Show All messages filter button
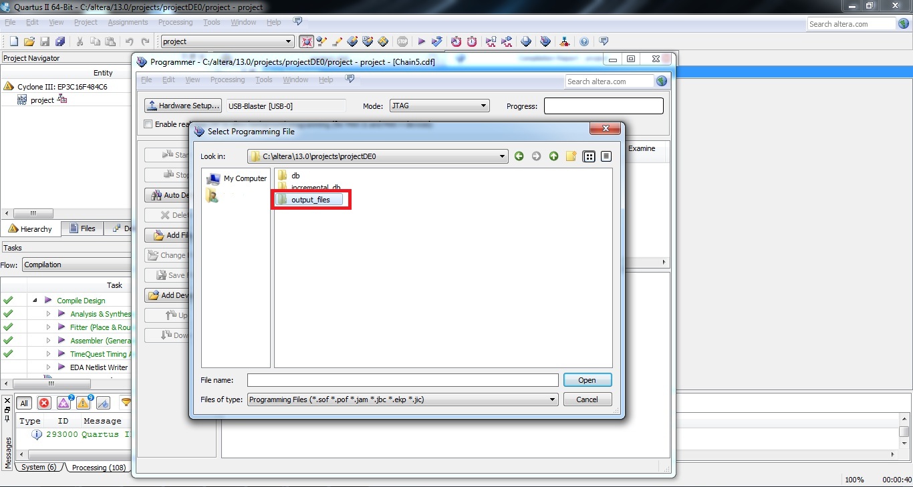Viewport: 913px width, 487px height. [x=24, y=403]
